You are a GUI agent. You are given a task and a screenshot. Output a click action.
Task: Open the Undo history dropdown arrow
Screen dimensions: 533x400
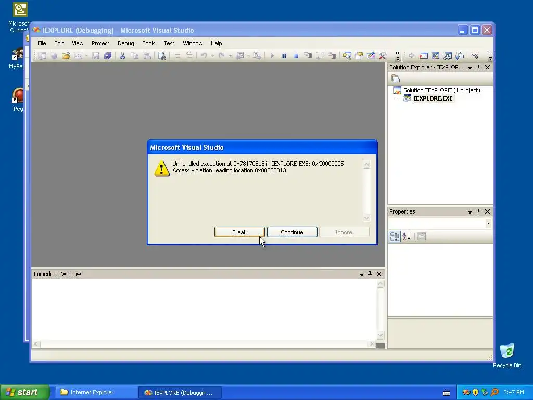212,56
